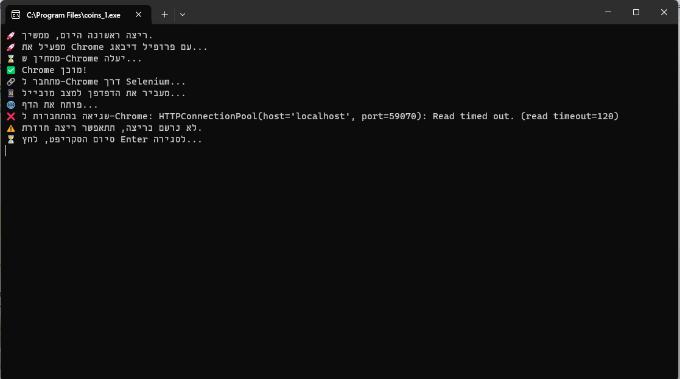
Task: Click the word Selenium in output
Action: tap(148, 82)
